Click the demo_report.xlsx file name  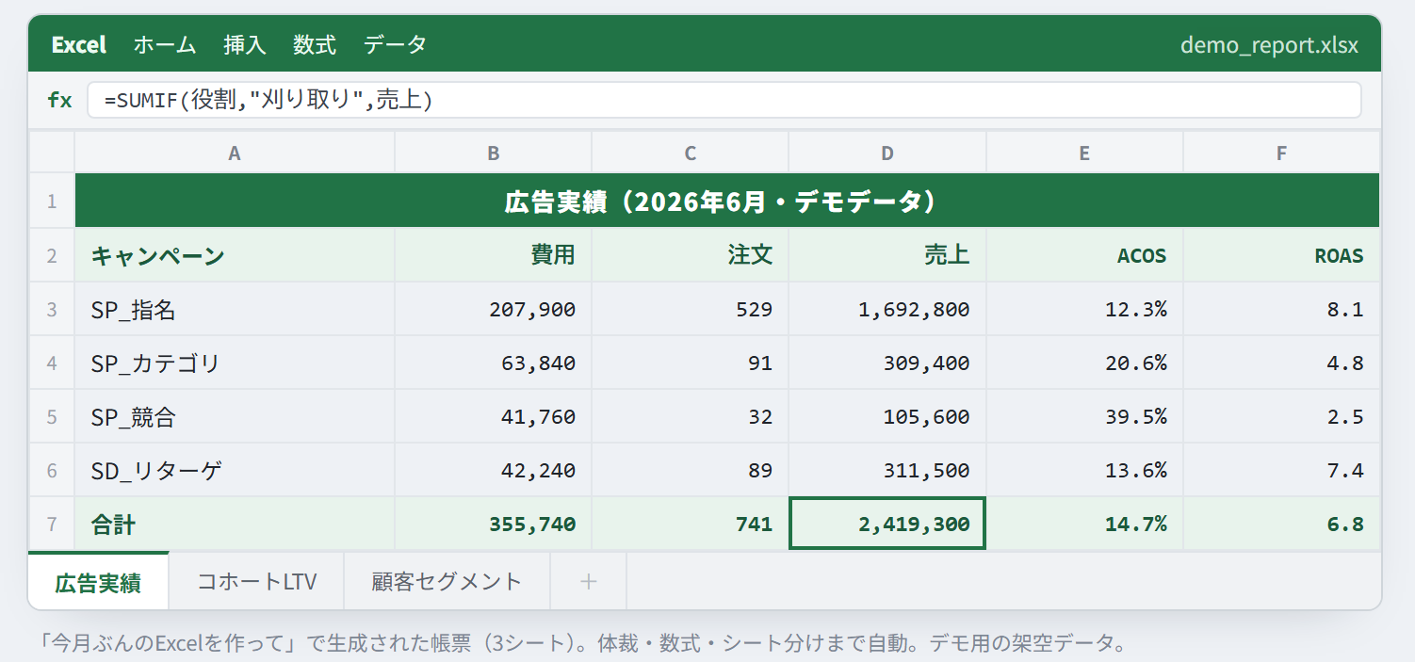click(1269, 45)
